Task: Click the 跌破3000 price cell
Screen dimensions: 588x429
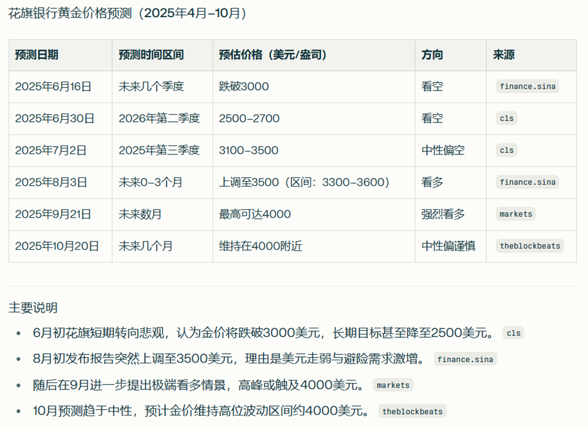Action: pos(244,86)
